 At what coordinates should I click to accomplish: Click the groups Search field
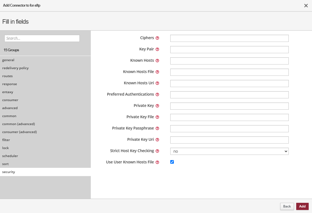[42, 38]
